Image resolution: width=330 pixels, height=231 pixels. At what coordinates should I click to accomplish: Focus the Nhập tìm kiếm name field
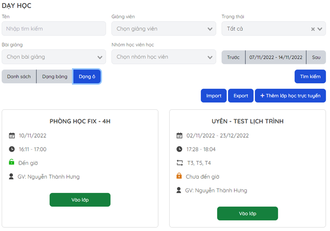(x=54, y=29)
